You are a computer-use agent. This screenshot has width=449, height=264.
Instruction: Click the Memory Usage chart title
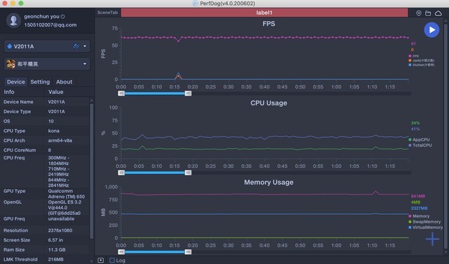(269, 183)
